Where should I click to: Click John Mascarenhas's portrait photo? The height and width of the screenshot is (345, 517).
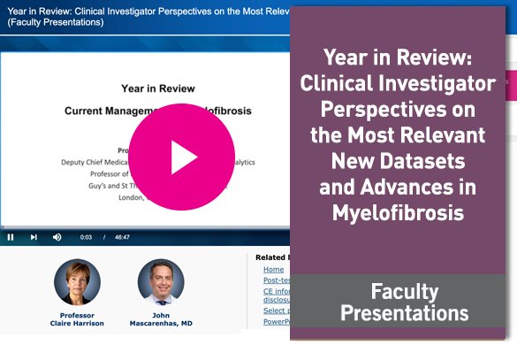(161, 282)
